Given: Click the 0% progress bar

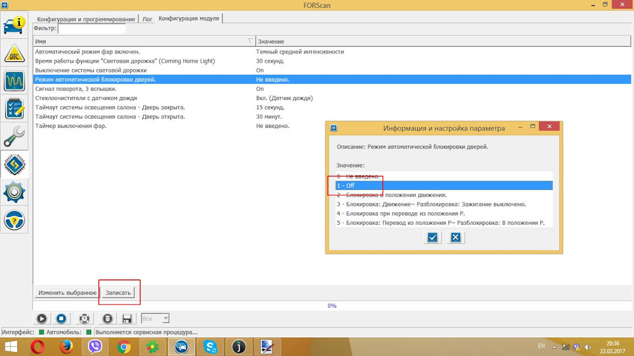Looking at the screenshot, I should click(332, 305).
